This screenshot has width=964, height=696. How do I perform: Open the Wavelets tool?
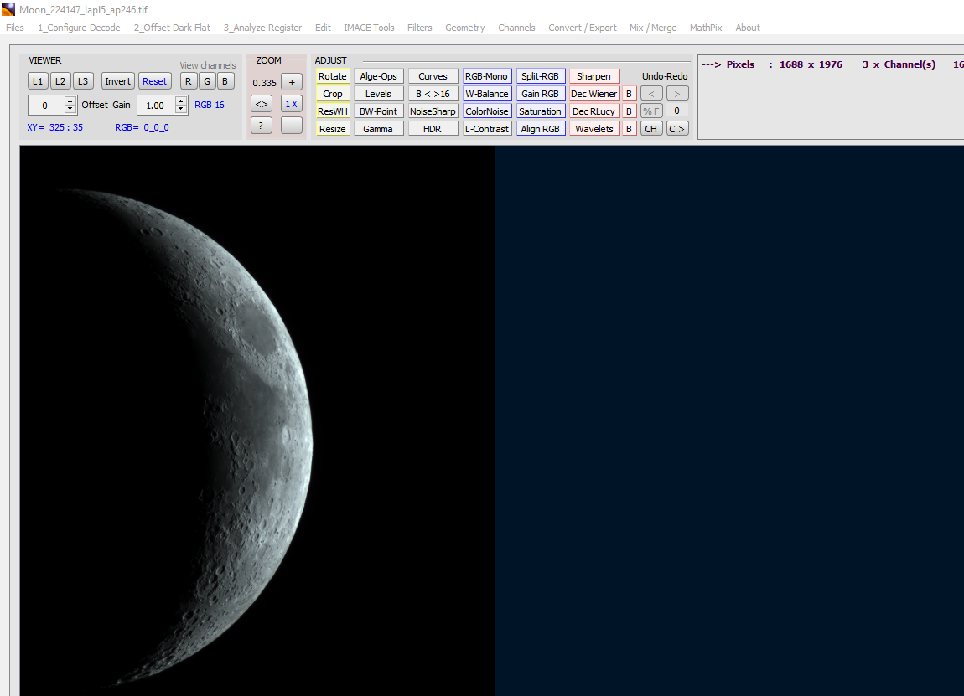(x=594, y=129)
